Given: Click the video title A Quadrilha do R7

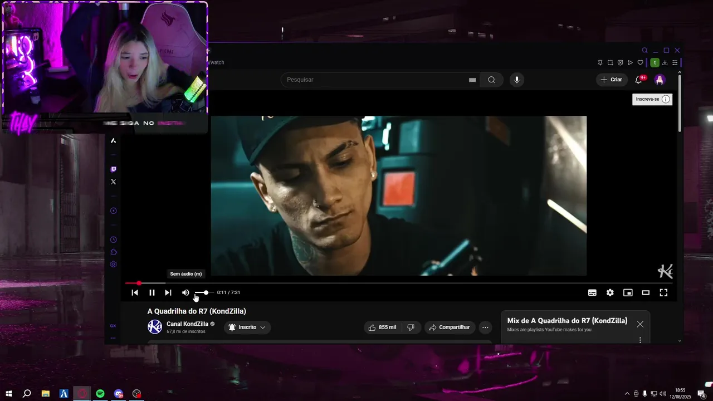Looking at the screenshot, I should (197, 311).
